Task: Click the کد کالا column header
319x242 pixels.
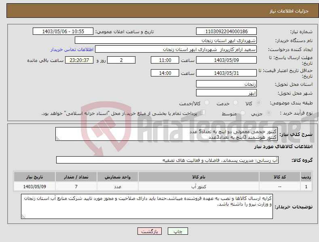Action: coord(280,177)
